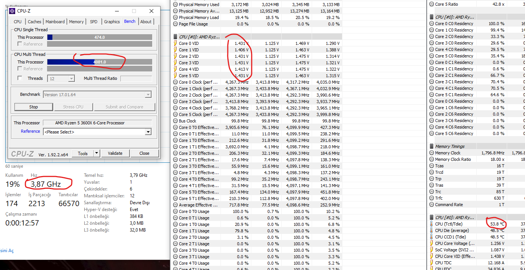
Task: Click the CPU Die (average) thermometer icon
Action: 432,230
